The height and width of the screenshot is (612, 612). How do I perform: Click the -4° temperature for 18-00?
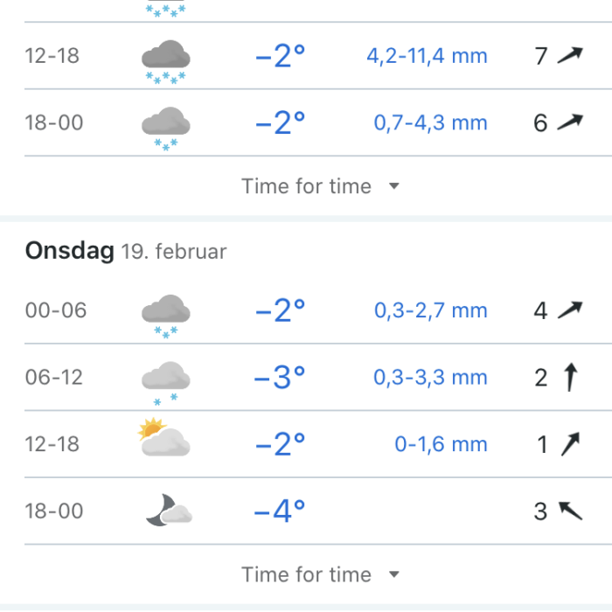point(280,511)
